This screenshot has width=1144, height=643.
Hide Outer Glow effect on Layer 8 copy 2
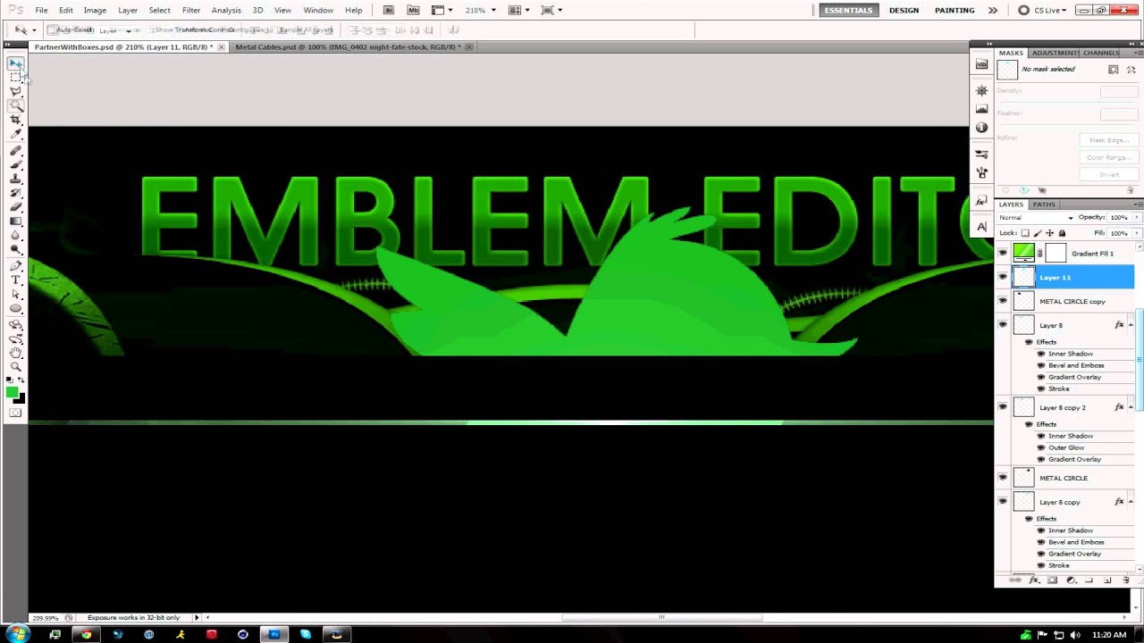[x=1040, y=447]
